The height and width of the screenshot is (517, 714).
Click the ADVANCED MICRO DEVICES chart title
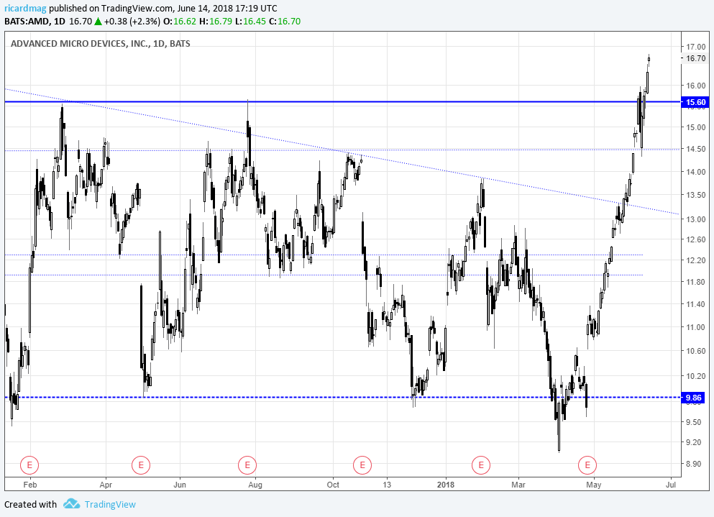coord(100,44)
